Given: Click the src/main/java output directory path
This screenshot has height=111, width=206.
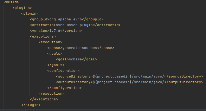Looking at the screenshot, I should click(x=148, y=82).
